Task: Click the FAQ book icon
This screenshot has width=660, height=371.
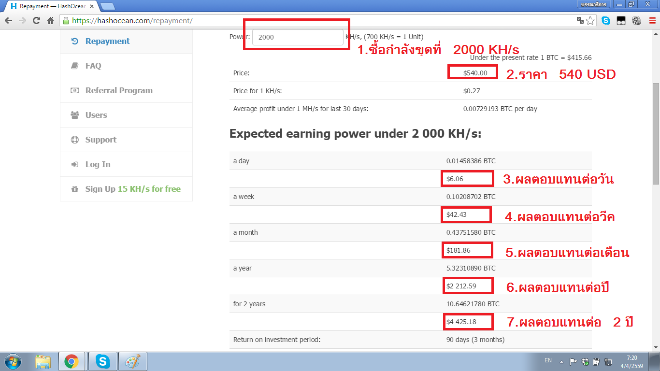Action: click(74, 66)
